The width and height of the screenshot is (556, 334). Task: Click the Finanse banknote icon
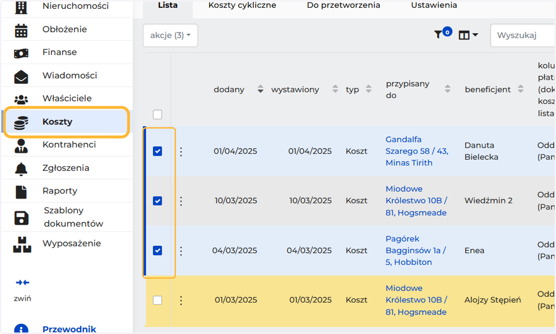[x=21, y=54]
